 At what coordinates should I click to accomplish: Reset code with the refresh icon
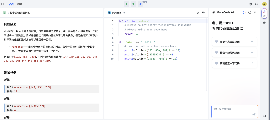point(198,13)
